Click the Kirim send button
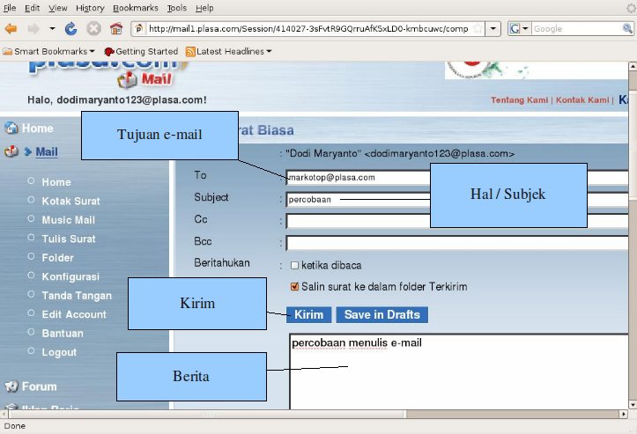Screen dimensions: 637x434 click(x=308, y=314)
